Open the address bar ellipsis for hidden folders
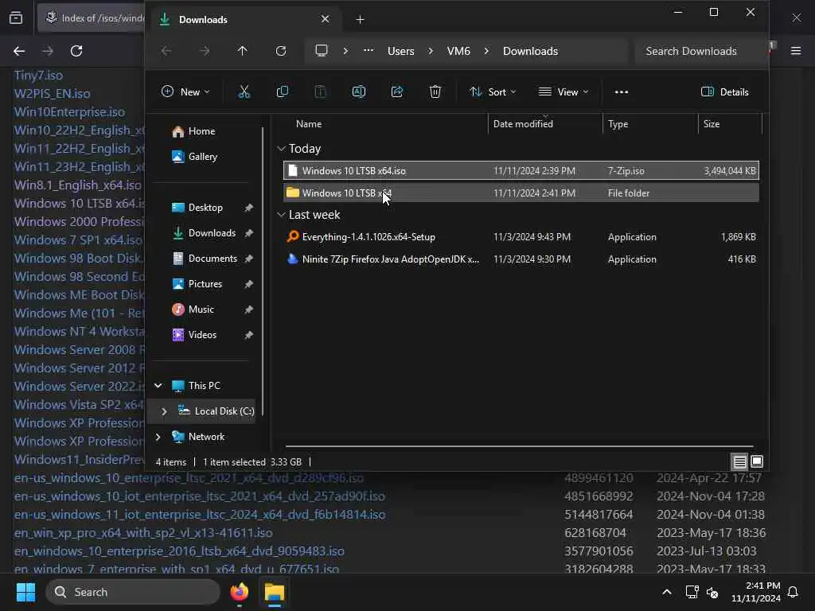The width and height of the screenshot is (815, 611). coord(369,51)
